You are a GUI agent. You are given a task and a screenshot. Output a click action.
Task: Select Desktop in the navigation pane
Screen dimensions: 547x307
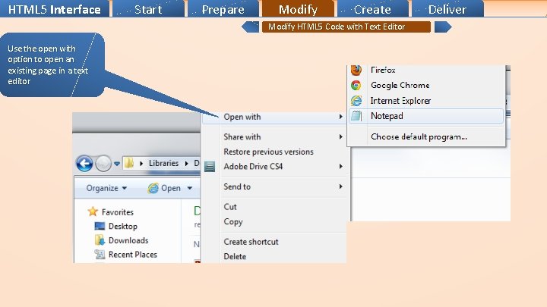(123, 226)
